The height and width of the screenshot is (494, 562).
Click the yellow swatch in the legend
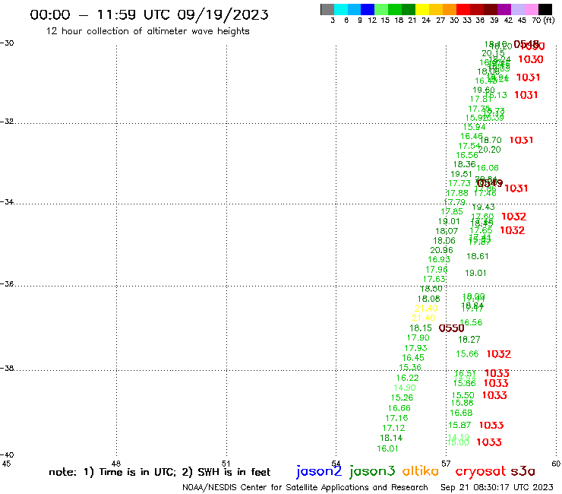point(422,9)
